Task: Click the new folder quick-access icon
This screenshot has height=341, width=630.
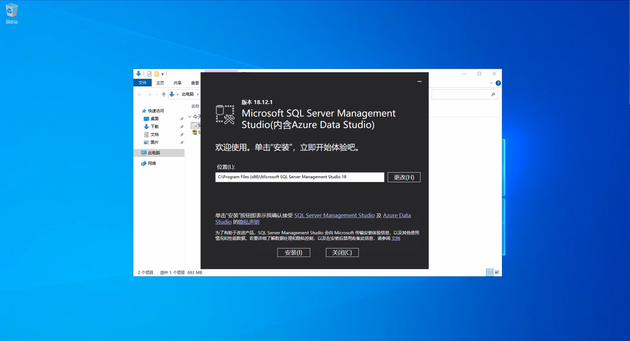Action: [156, 74]
